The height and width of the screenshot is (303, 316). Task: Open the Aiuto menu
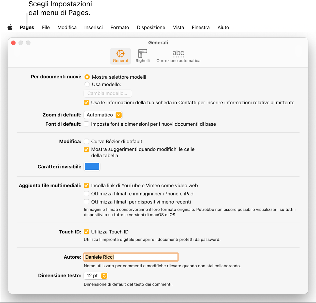click(x=223, y=27)
